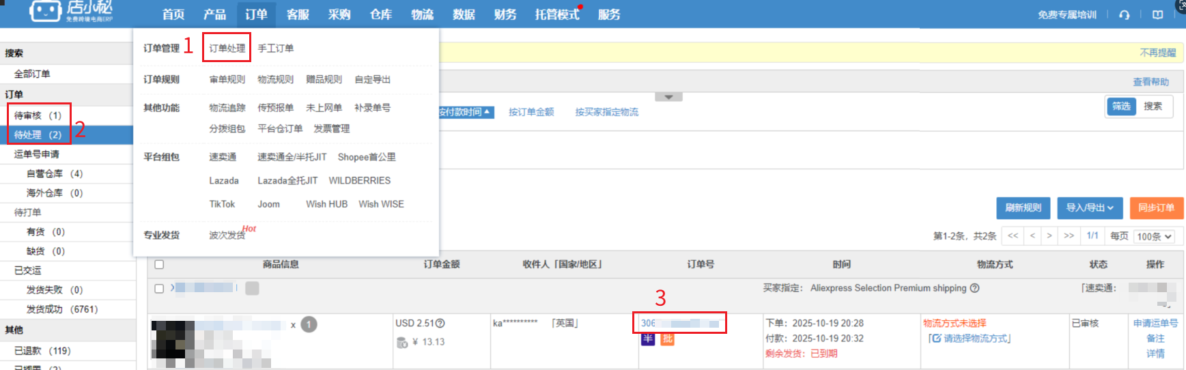Collapse the filter panel with arrow handle
Viewport: 1186px width, 370px height.
click(668, 97)
